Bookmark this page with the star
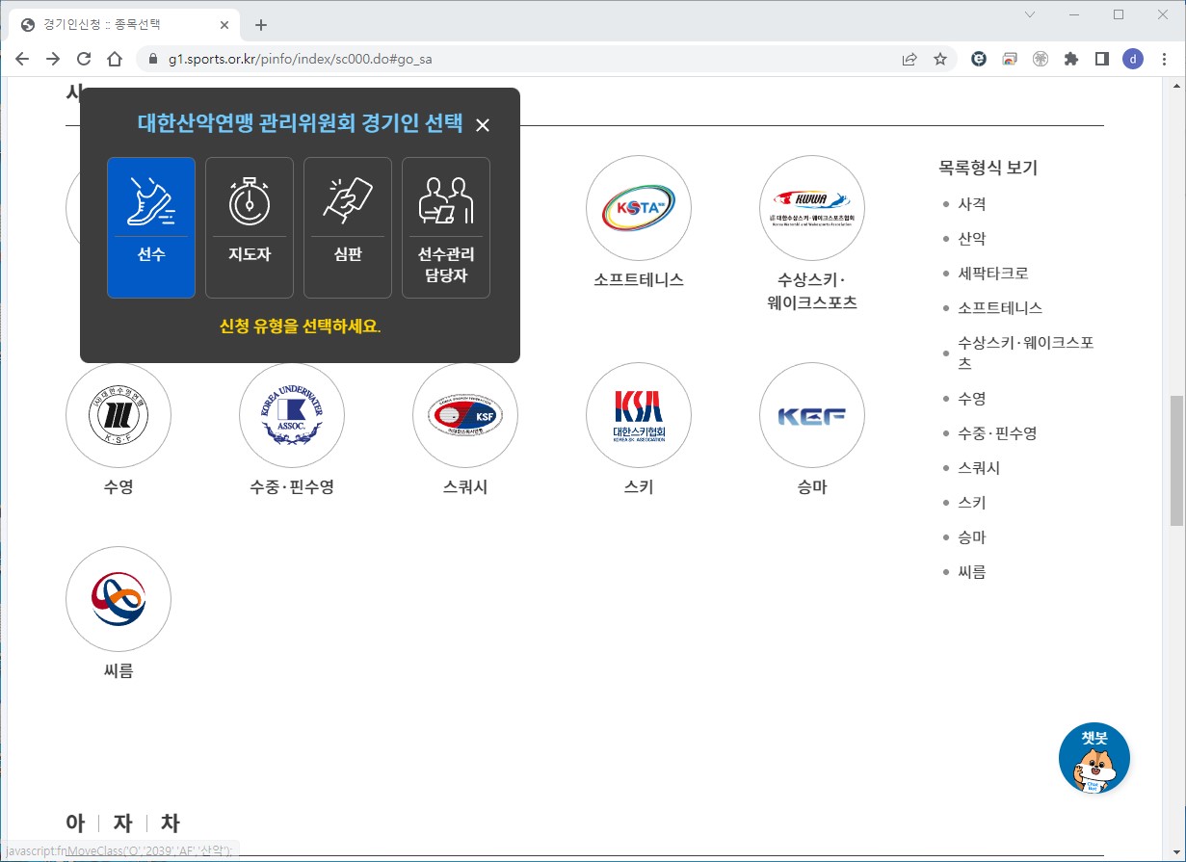 (x=940, y=59)
